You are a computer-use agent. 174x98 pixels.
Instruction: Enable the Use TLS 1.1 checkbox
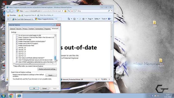tap(17, 54)
